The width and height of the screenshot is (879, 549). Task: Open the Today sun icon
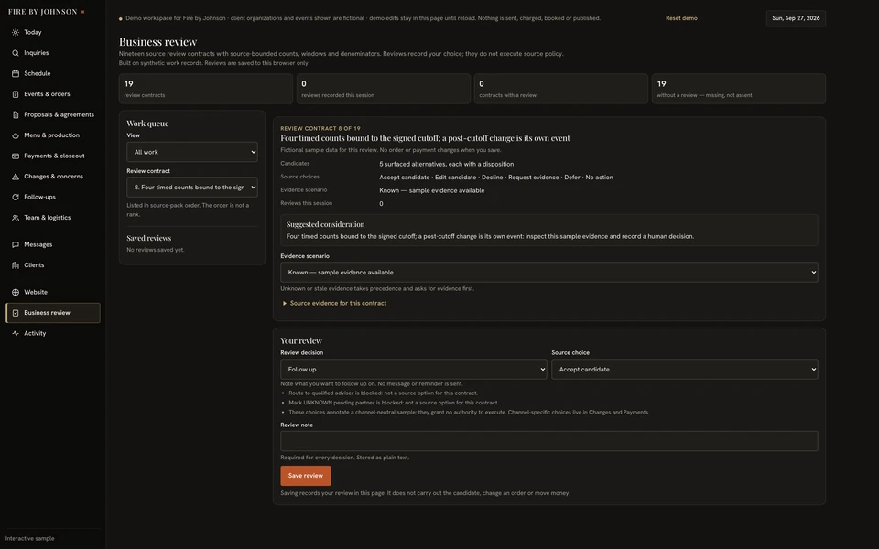[x=16, y=33]
